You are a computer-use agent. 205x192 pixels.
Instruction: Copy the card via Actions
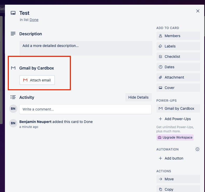pyautogui.click(x=178, y=189)
